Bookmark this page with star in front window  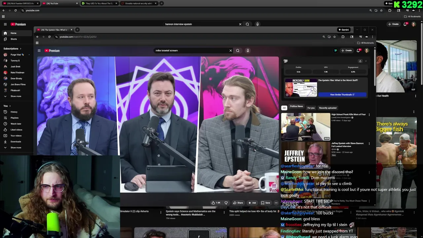tap(334, 37)
